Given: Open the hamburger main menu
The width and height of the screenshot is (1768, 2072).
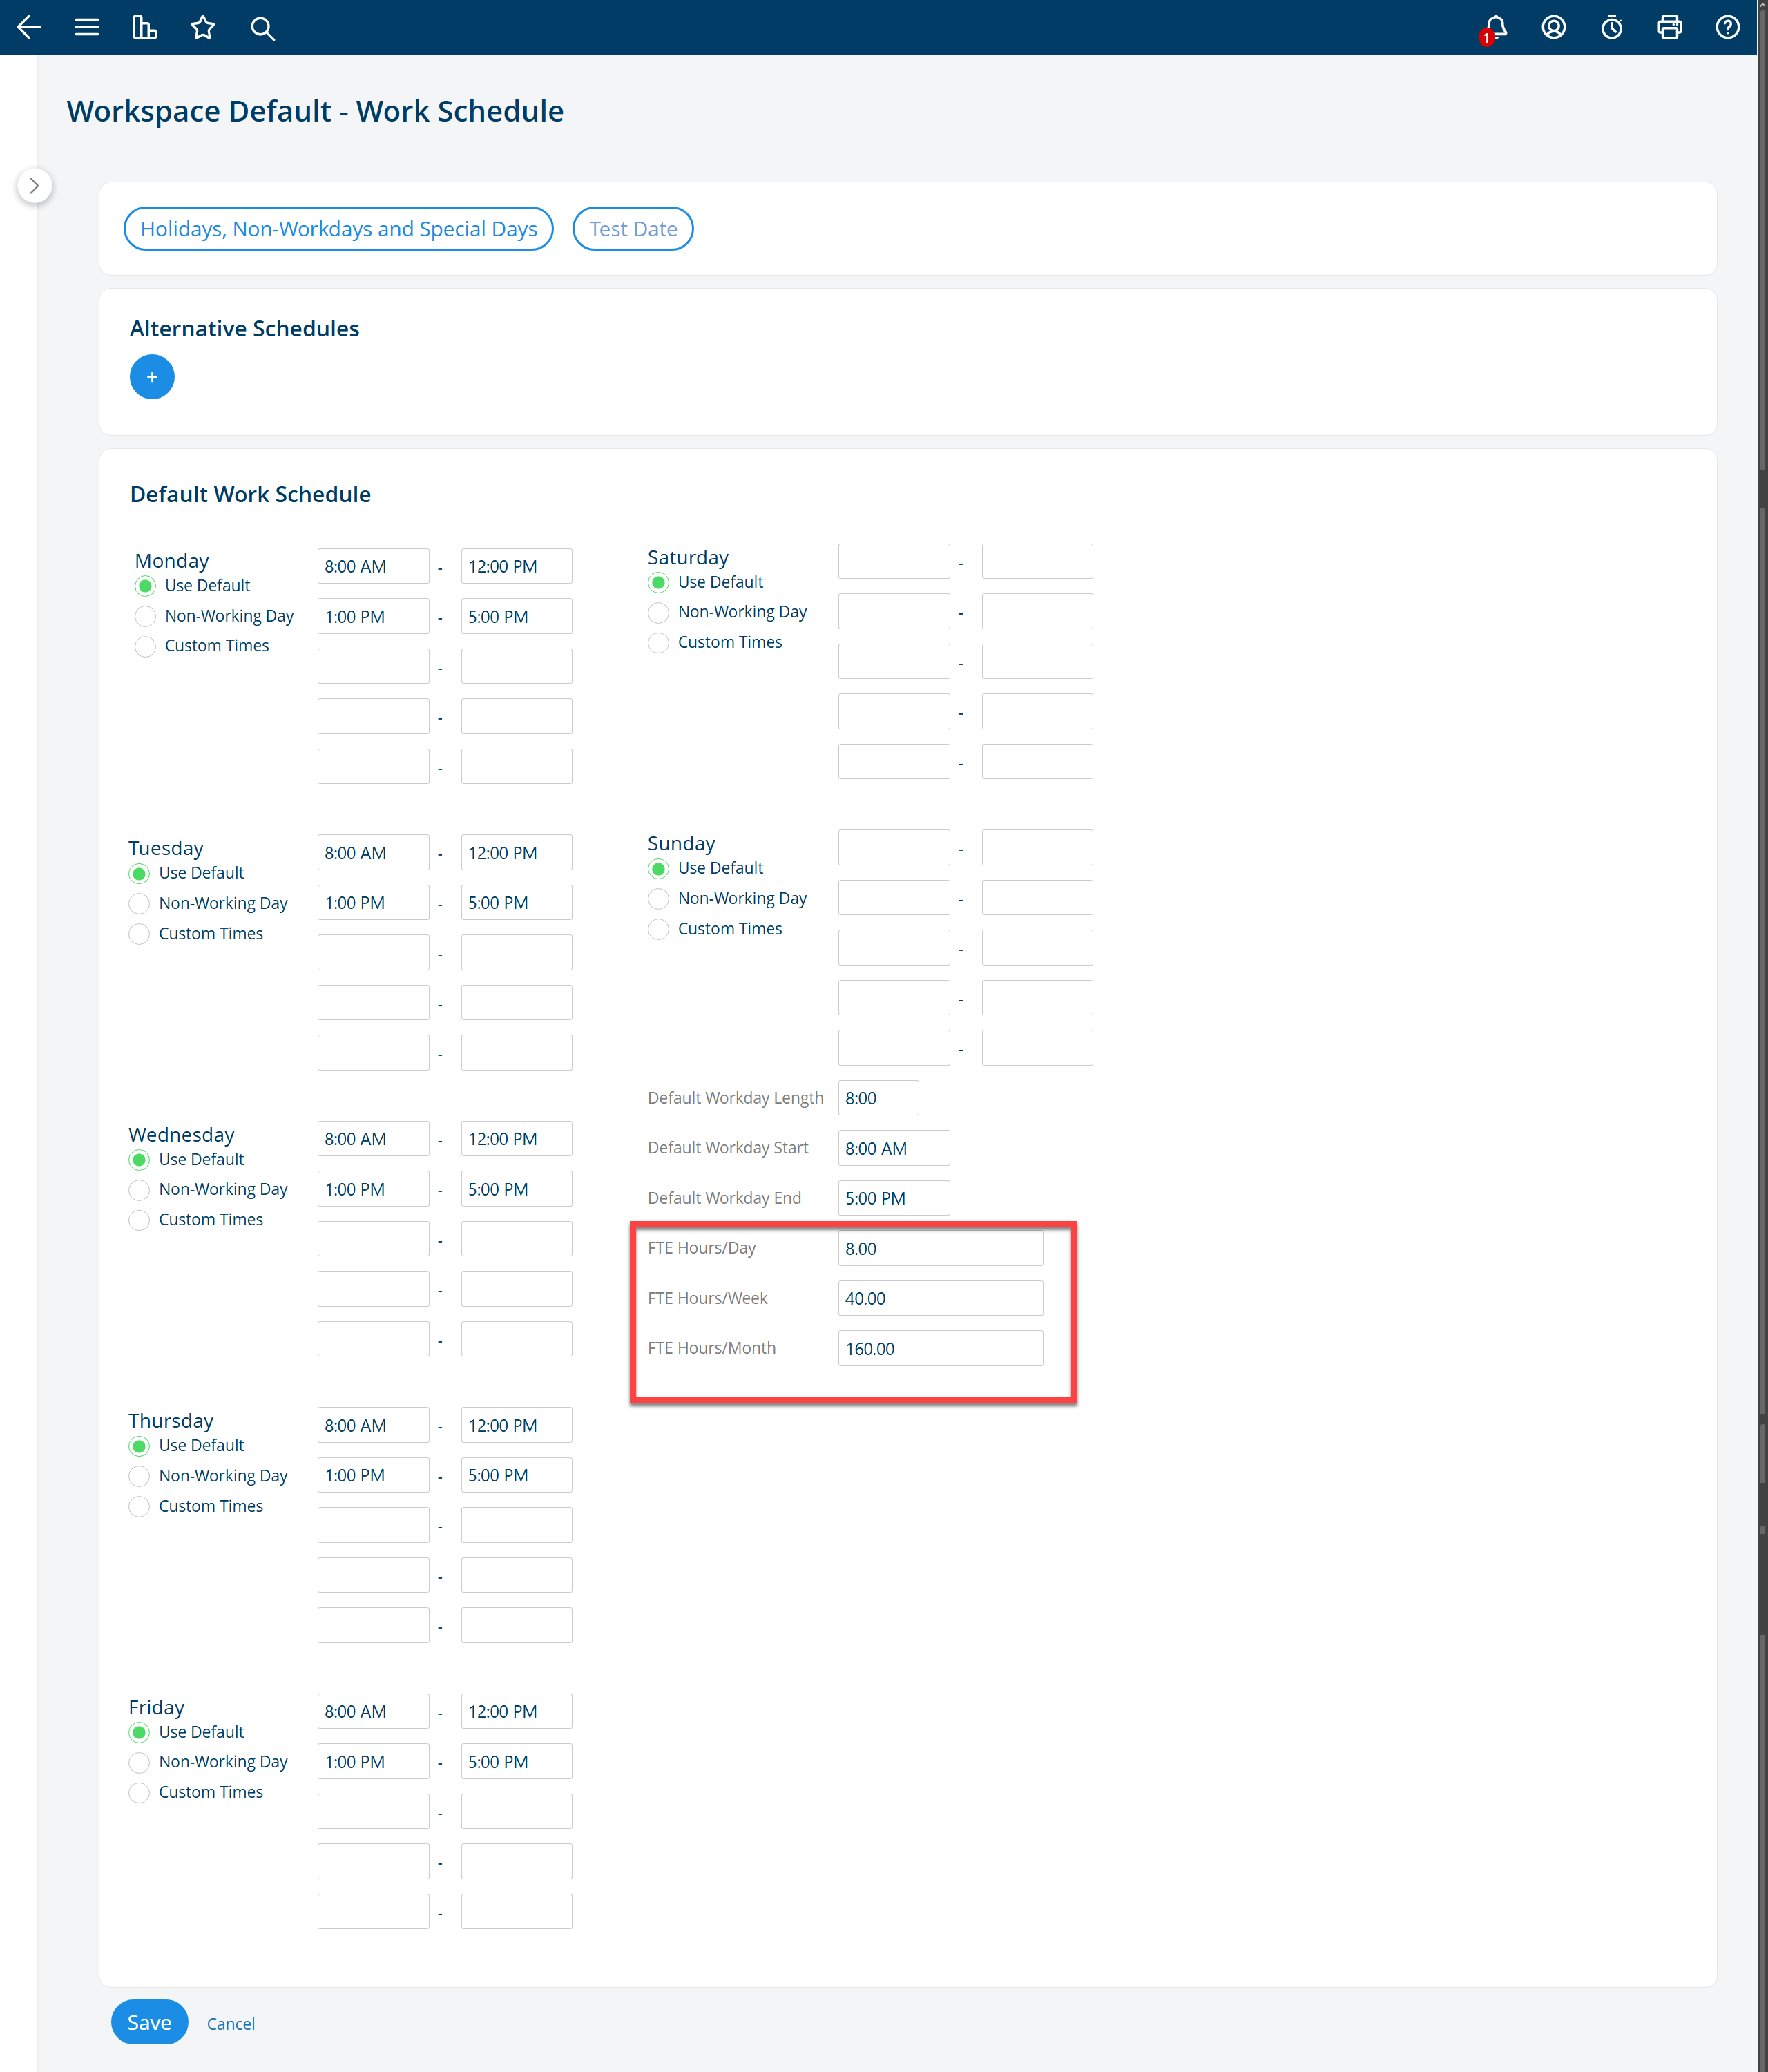Looking at the screenshot, I should click(87, 27).
